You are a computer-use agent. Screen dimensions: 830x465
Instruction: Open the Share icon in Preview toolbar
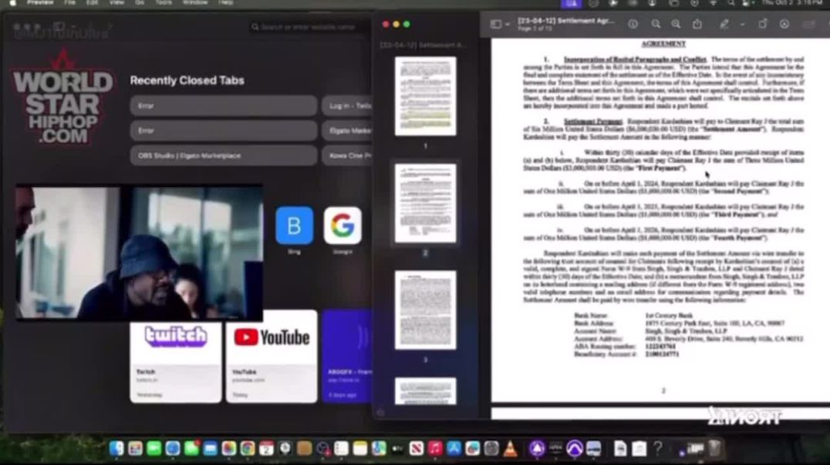697,25
